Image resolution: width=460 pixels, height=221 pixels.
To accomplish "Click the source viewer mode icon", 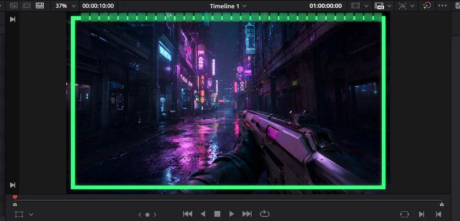I will click(14, 6).
